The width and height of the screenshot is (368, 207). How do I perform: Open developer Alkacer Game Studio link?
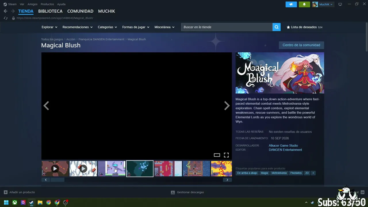coord(283,145)
